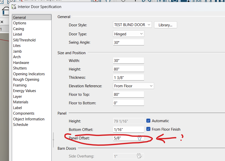Viewport: 225px width, 161px height.
Task: Click the Chief Architect icon in dialog title
Action: click(14, 7)
